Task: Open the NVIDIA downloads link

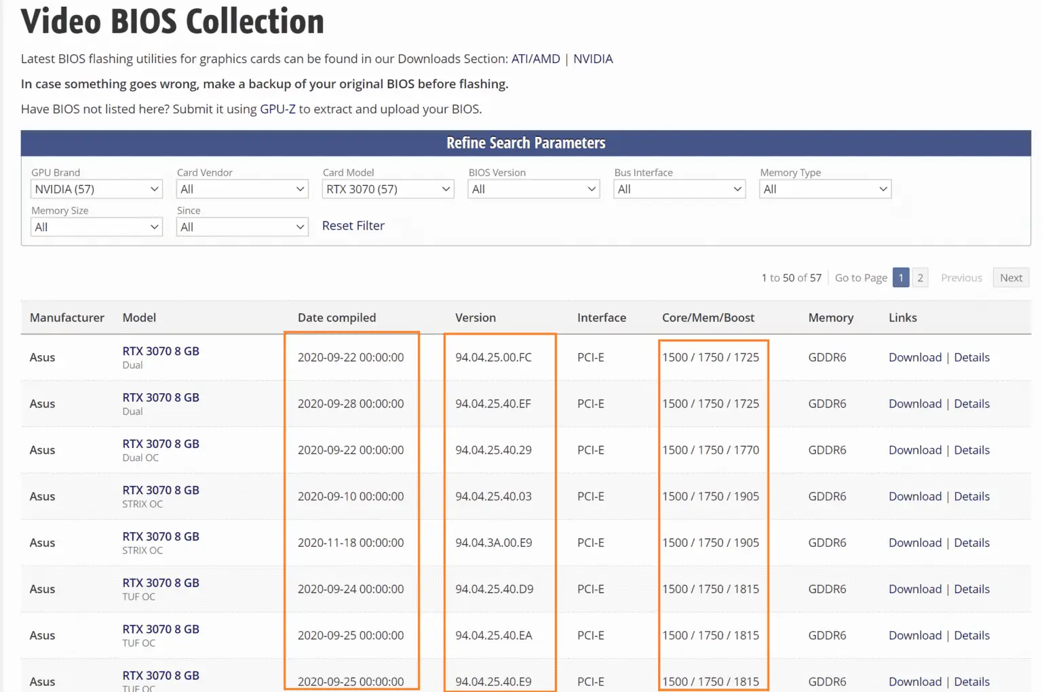Action: (593, 59)
